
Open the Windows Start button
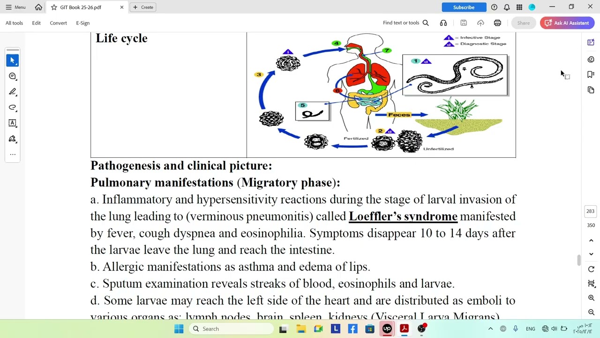pyautogui.click(x=179, y=329)
